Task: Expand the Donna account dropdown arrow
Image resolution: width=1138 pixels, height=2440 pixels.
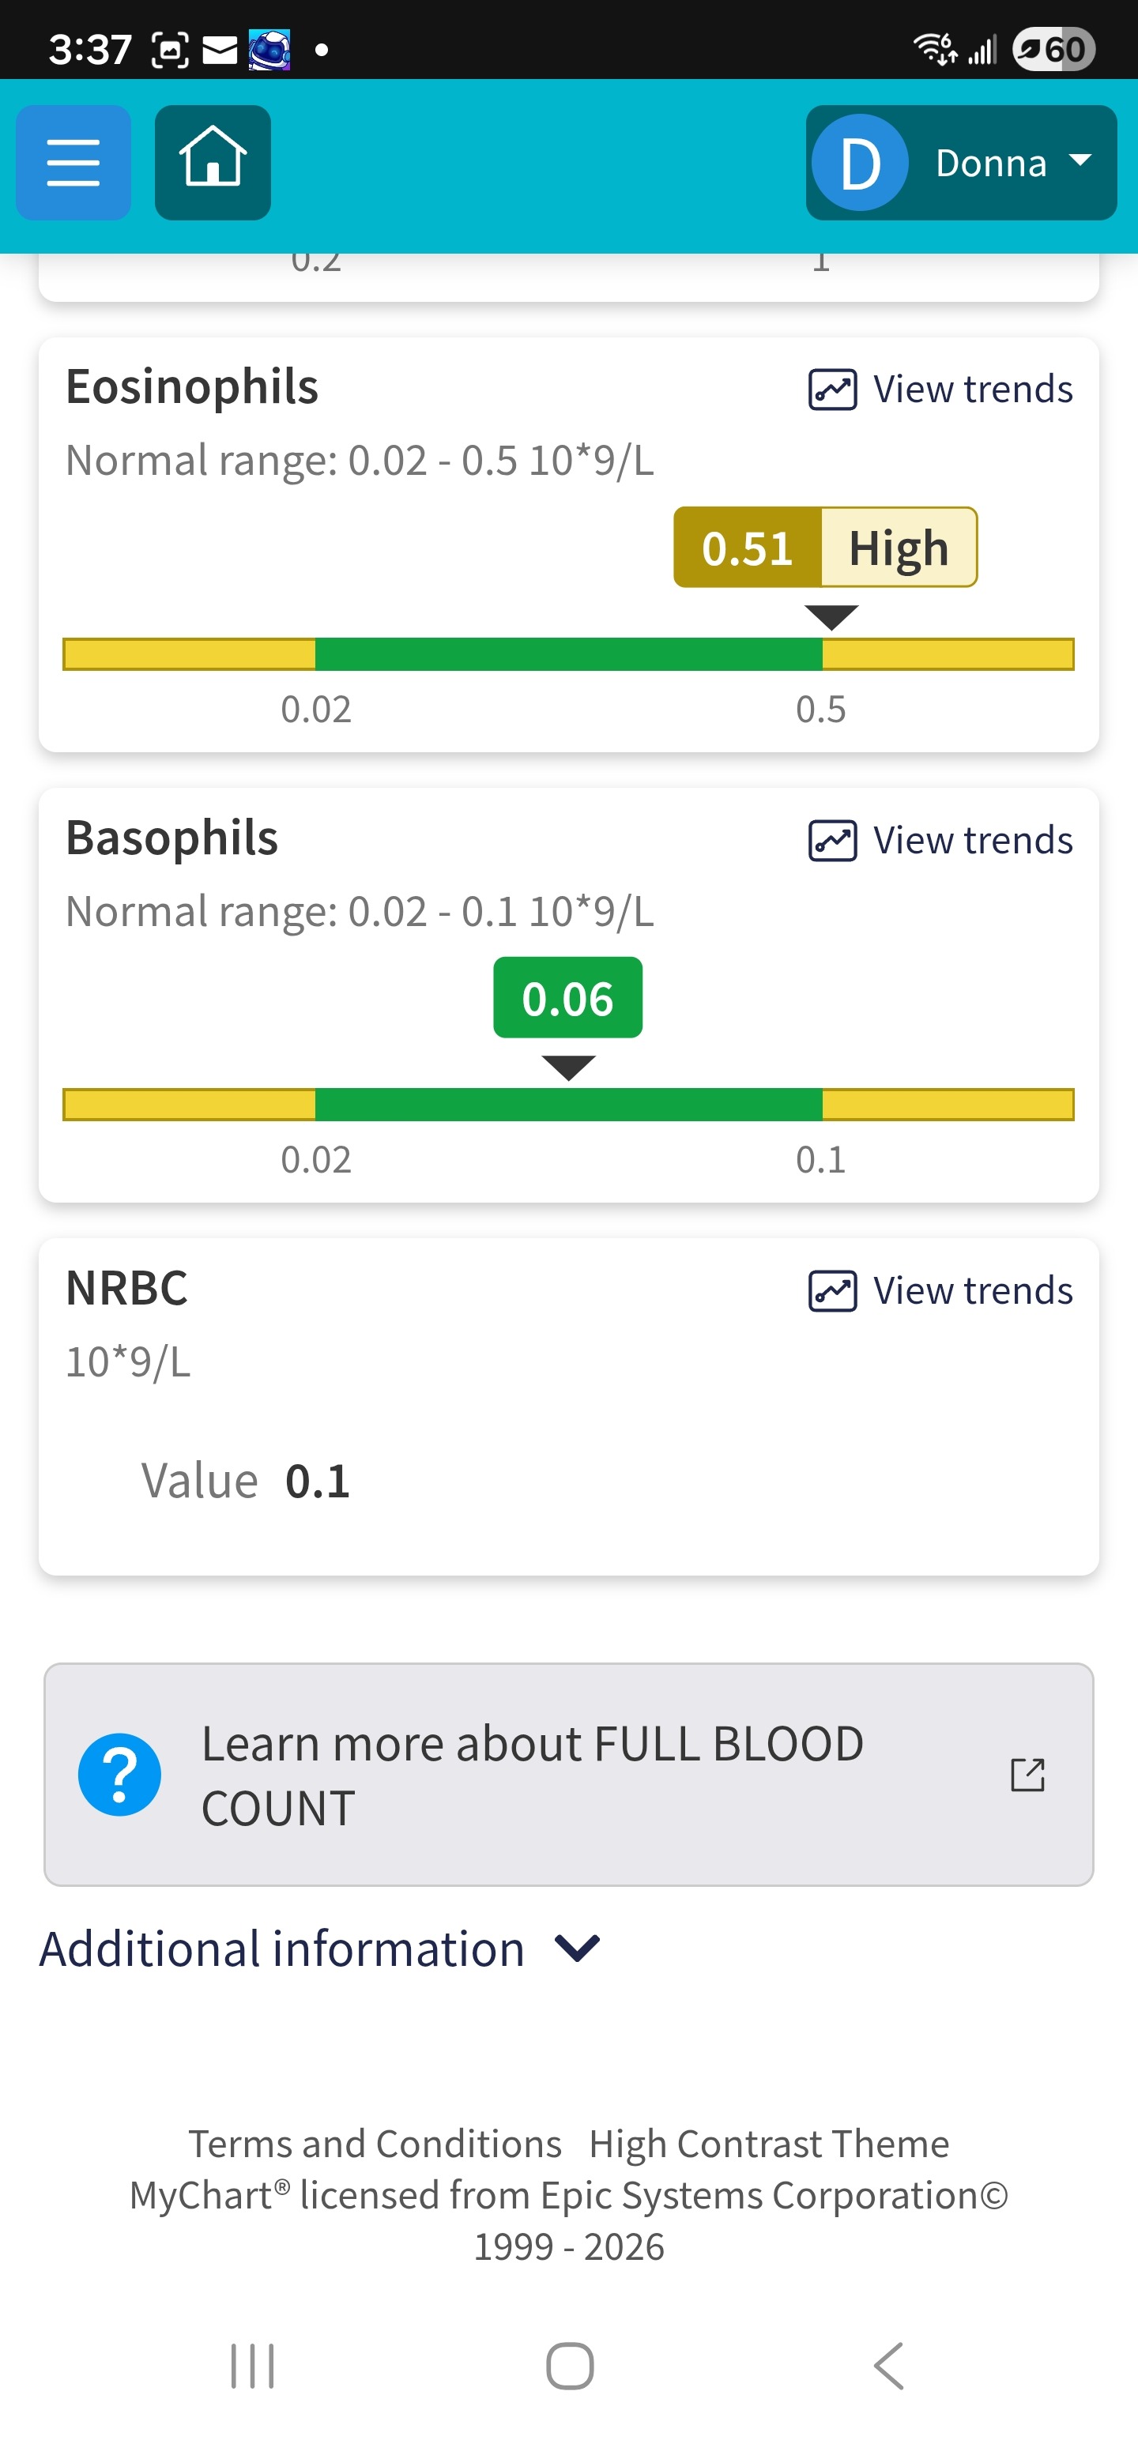Action: point(1080,161)
